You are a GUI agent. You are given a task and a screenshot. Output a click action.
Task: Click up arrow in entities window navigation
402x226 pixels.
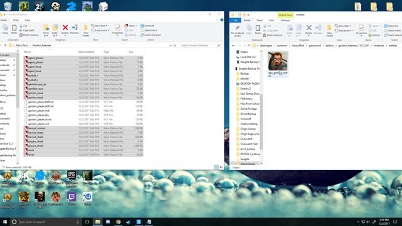[x=249, y=46]
